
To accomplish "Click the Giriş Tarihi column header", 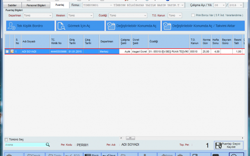I will click(76, 41).
